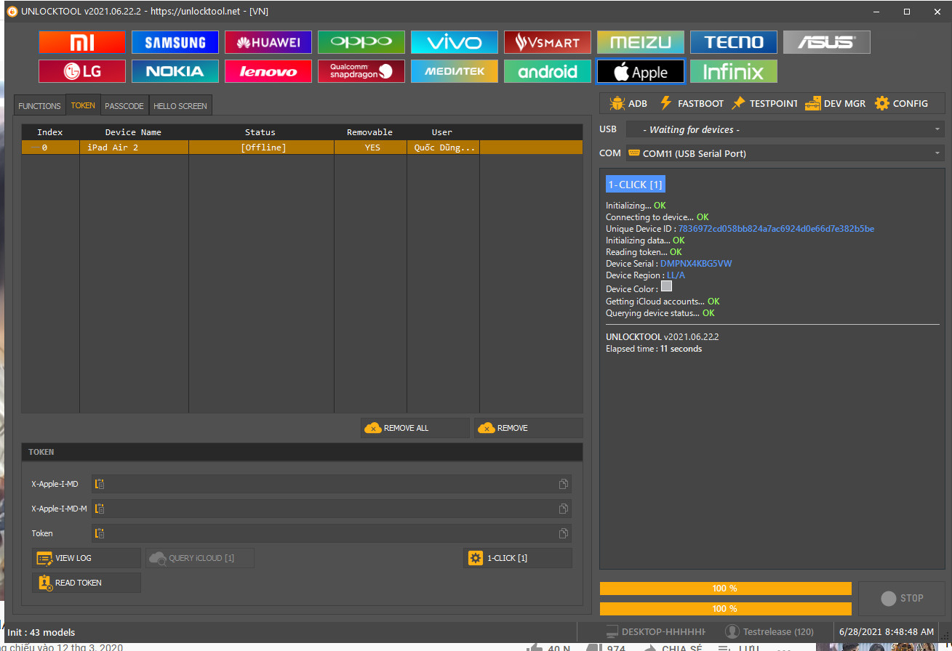Open the Vsmart brand tile

tap(548, 42)
